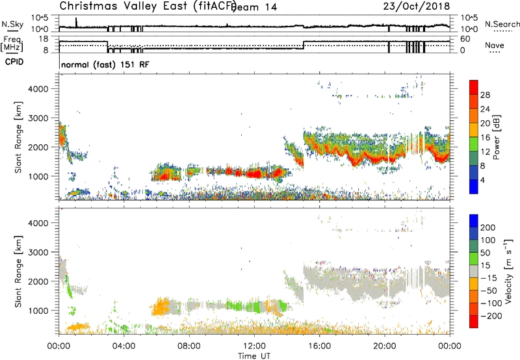
Task: Click the bright green Velocity colorbar segment
Action: tap(474, 259)
